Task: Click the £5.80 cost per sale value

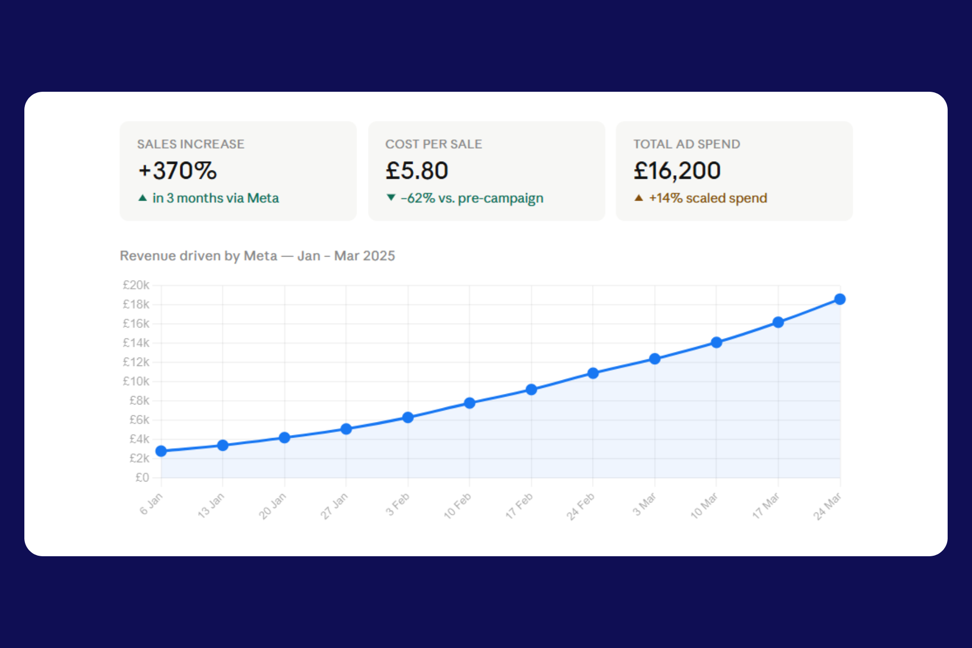Action: [x=417, y=171]
